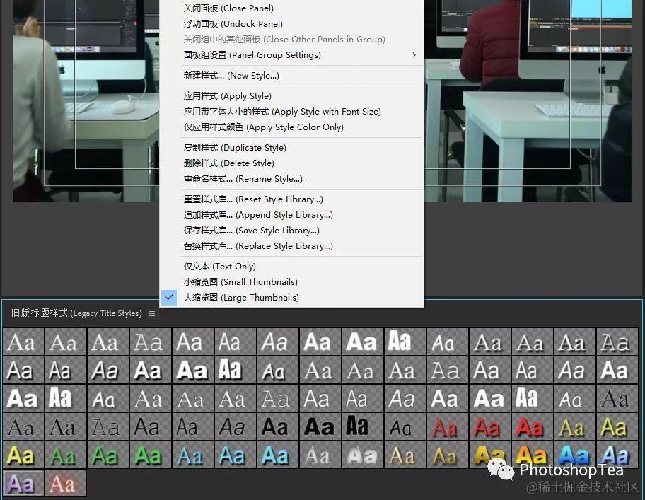Click the Apply Style menu entry
645x500 pixels.
coord(291,96)
